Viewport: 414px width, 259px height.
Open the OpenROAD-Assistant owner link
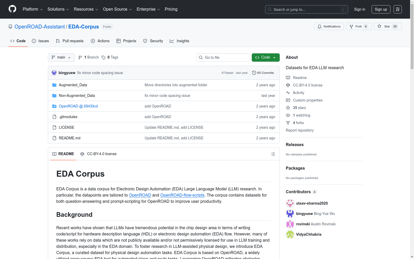(40, 27)
